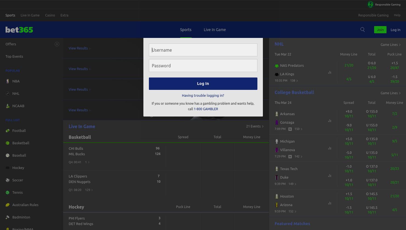Screen dimensions: 406x230
Task: Click the green Join button
Action: point(380,30)
